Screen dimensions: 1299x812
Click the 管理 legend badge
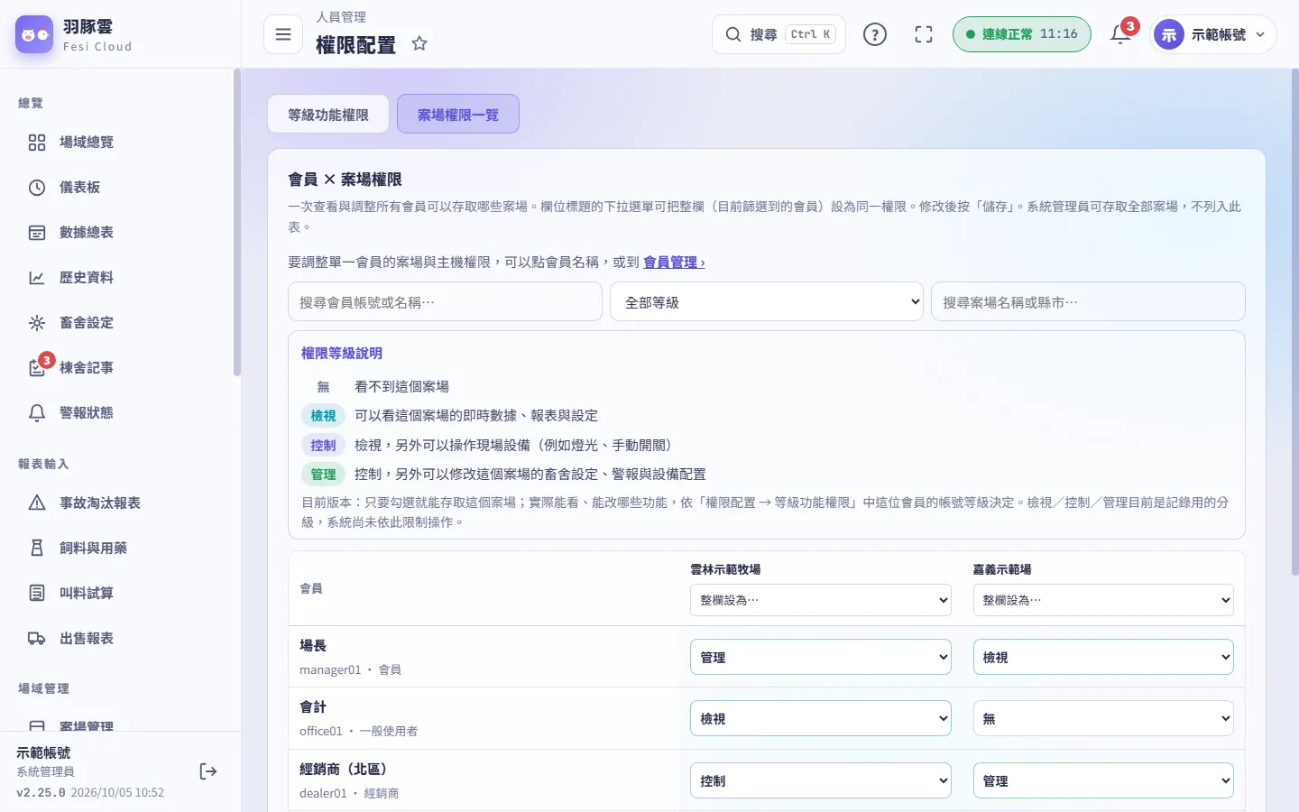click(323, 475)
